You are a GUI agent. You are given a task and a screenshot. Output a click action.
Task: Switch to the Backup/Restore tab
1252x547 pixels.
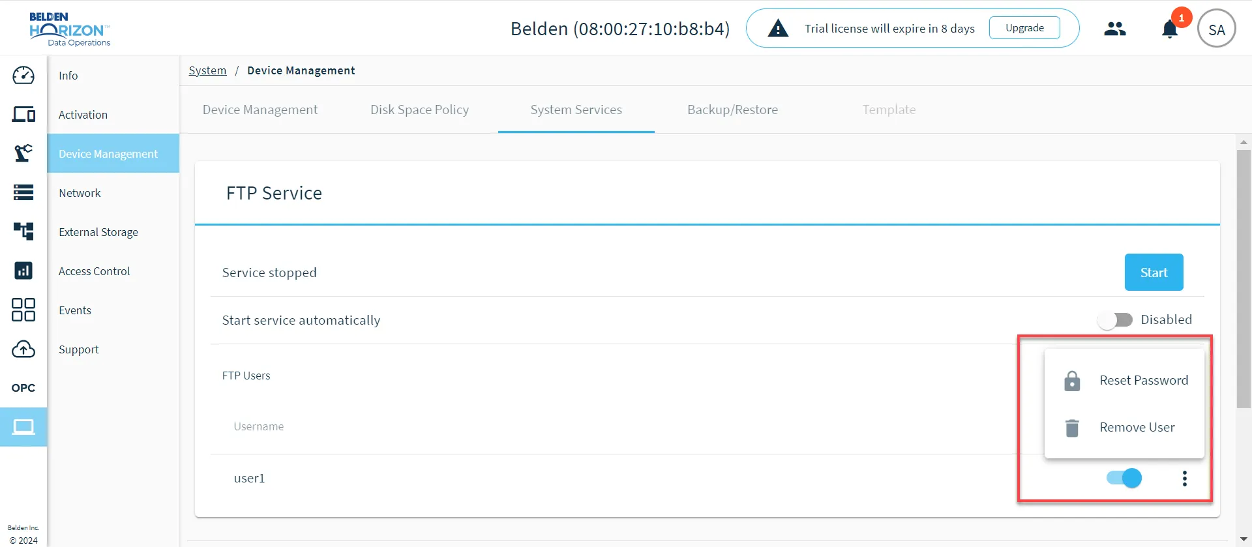732,110
